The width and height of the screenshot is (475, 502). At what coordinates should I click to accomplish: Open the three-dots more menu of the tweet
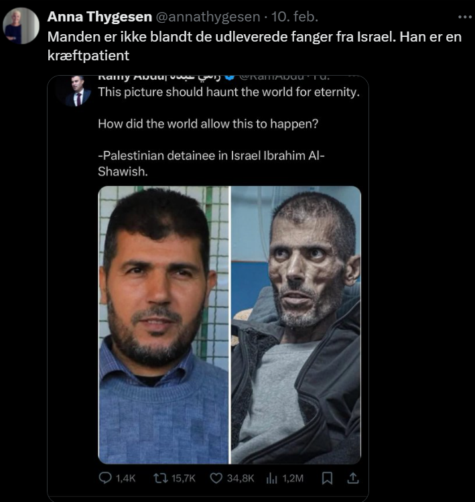[465, 17]
